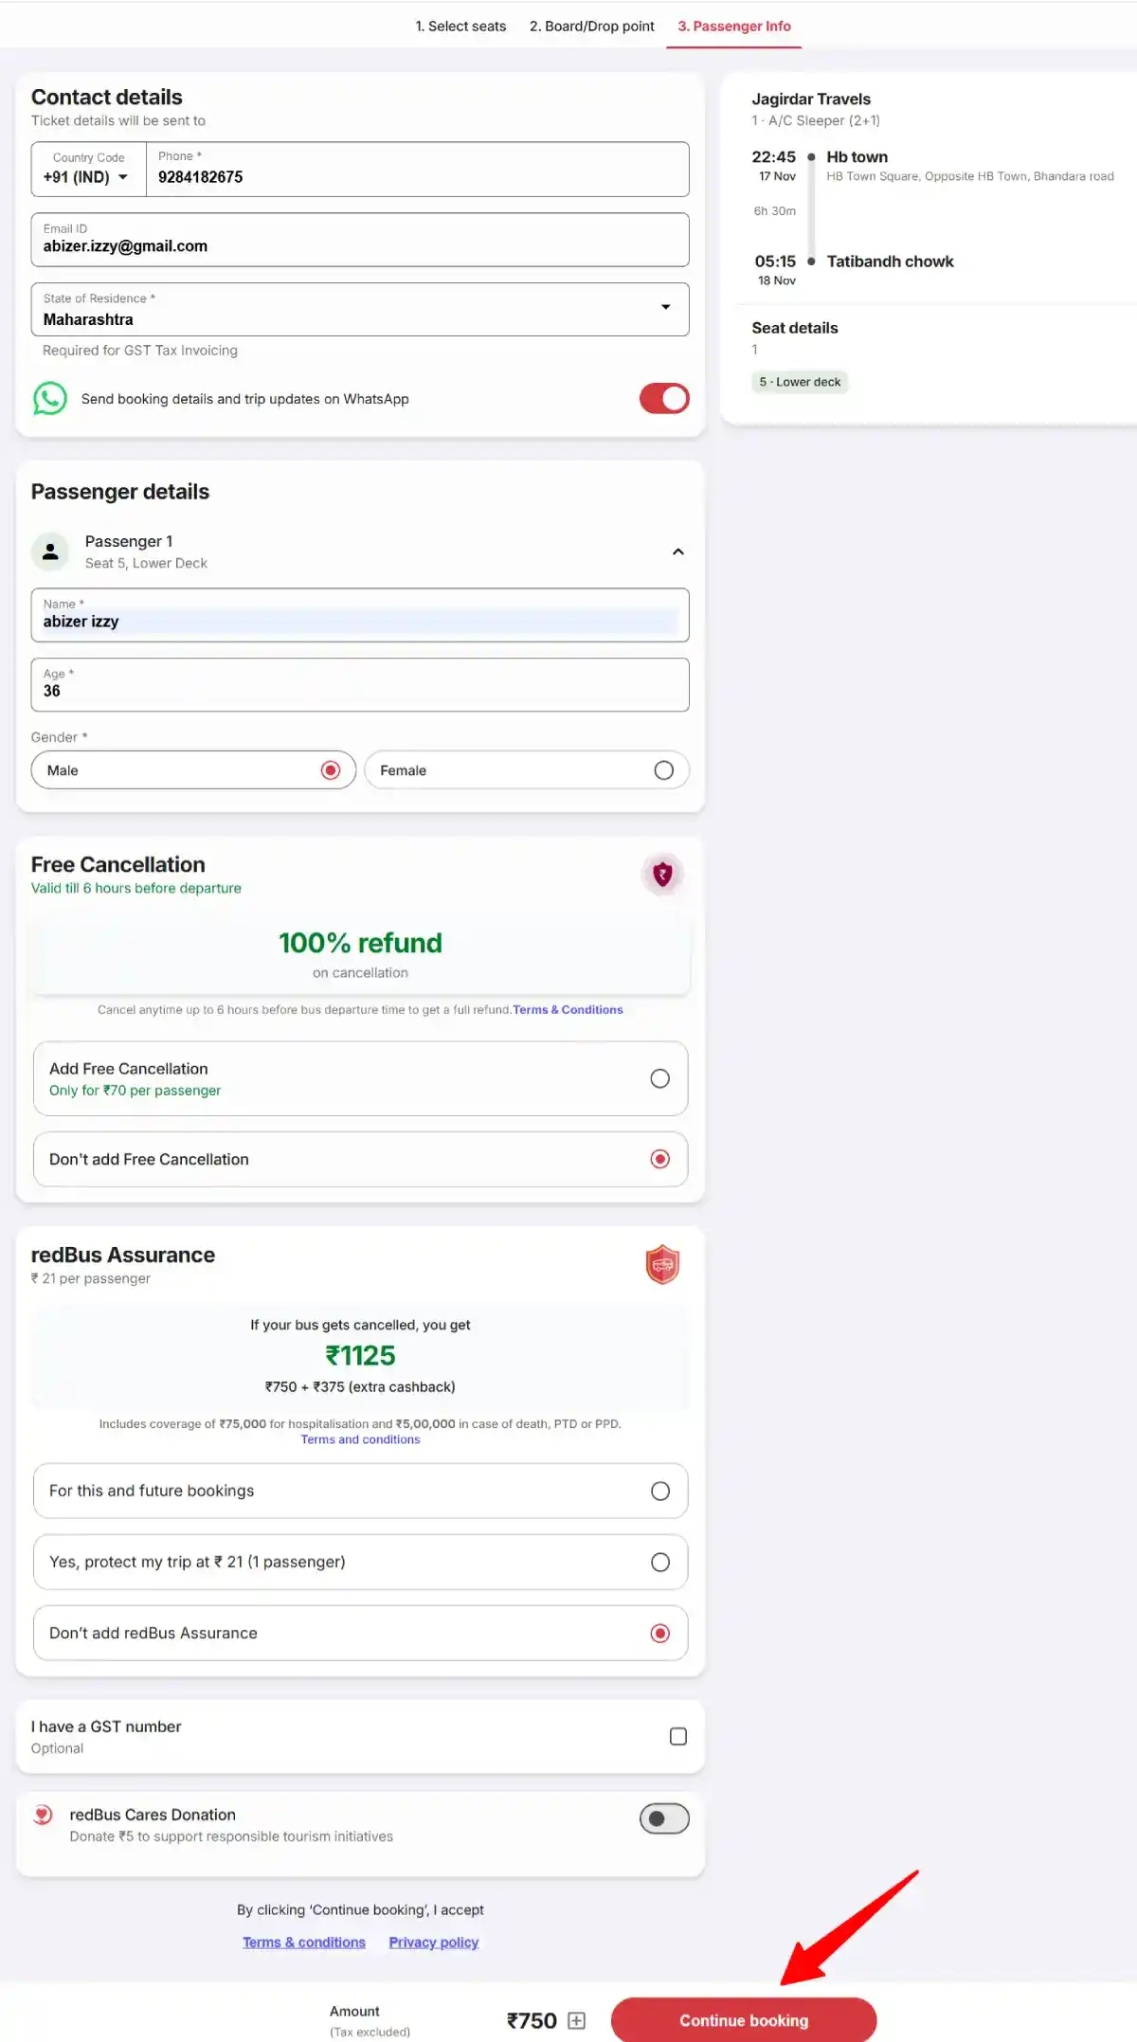Click the WhatsApp icon beside trip updates
This screenshot has width=1137, height=2042.
(50, 398)
